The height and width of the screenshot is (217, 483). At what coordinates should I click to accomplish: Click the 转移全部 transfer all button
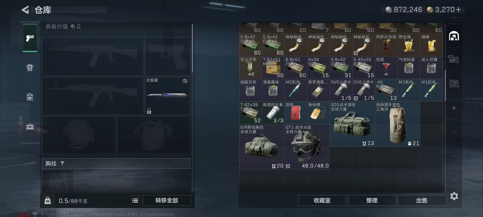167,200
